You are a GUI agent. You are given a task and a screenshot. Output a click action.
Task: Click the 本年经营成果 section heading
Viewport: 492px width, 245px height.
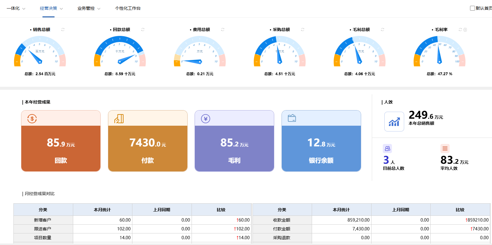click(x=36, y=102)
